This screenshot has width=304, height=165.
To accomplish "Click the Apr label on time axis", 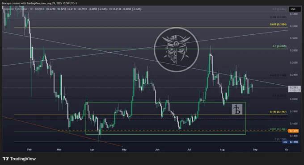I will (x=92, y=149).
